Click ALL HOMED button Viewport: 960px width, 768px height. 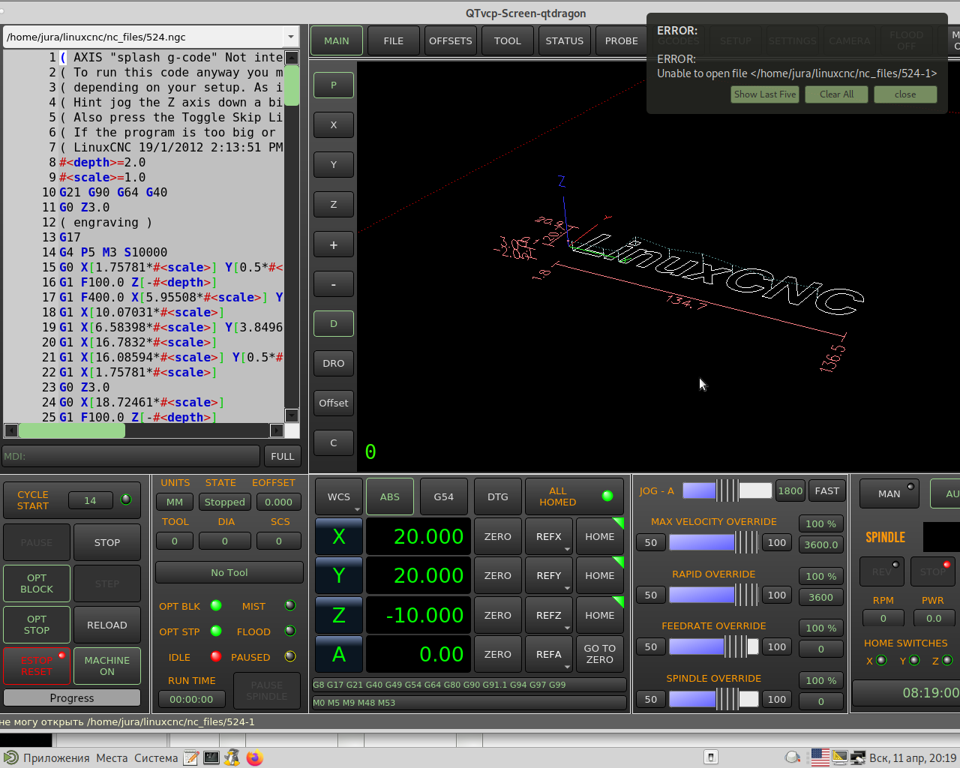coord(574,496)
